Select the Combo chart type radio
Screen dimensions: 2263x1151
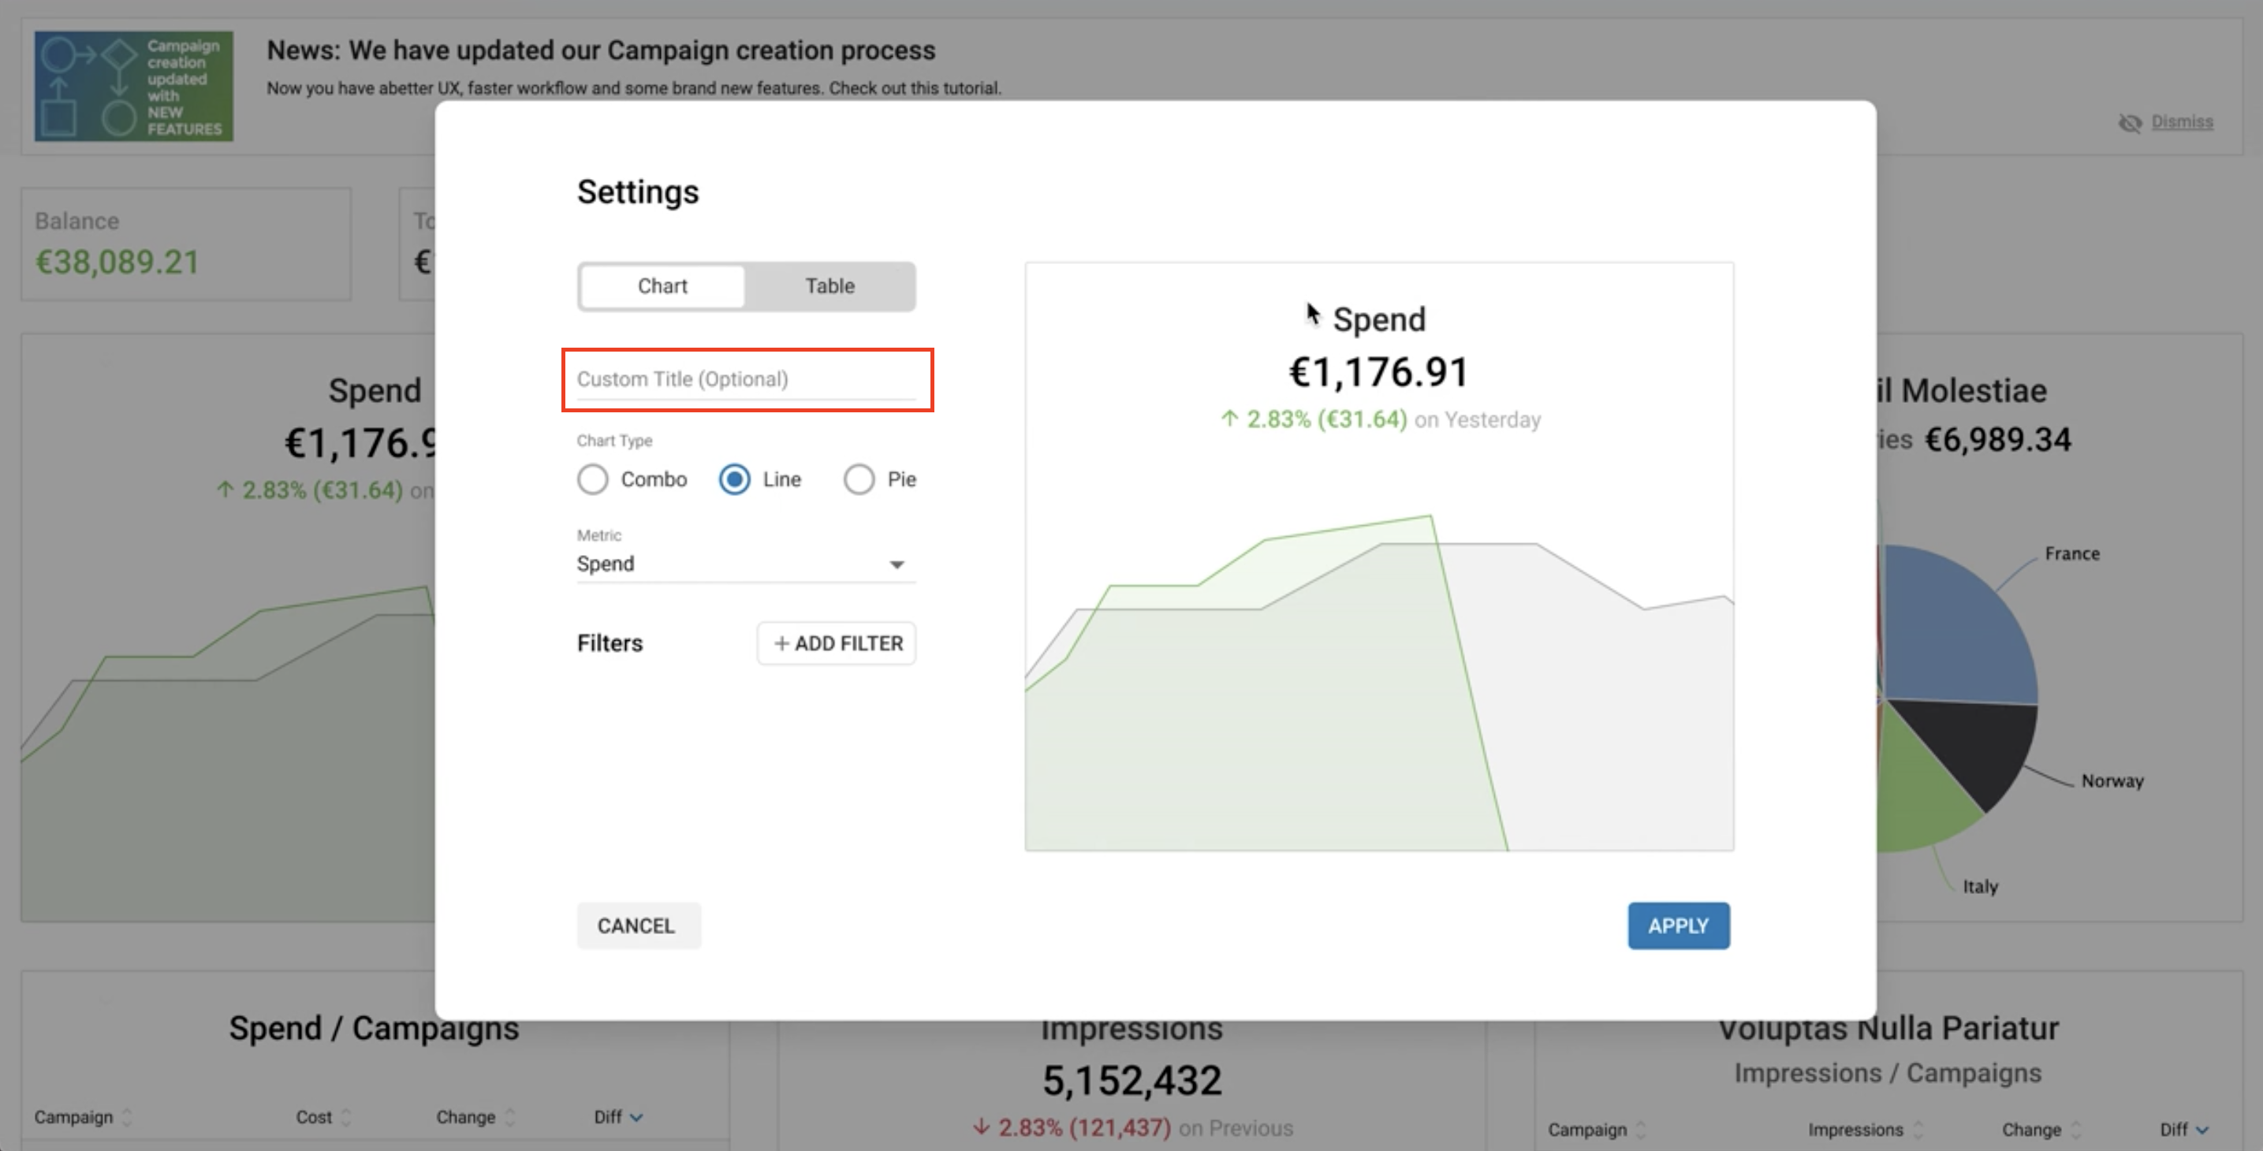click(x=593, y=480)
